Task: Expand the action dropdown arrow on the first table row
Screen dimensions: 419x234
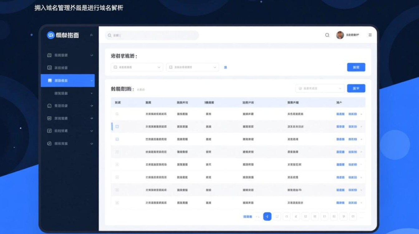Action: tap(361, 114)
